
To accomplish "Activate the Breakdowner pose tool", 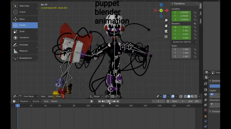I will point(25,58).
